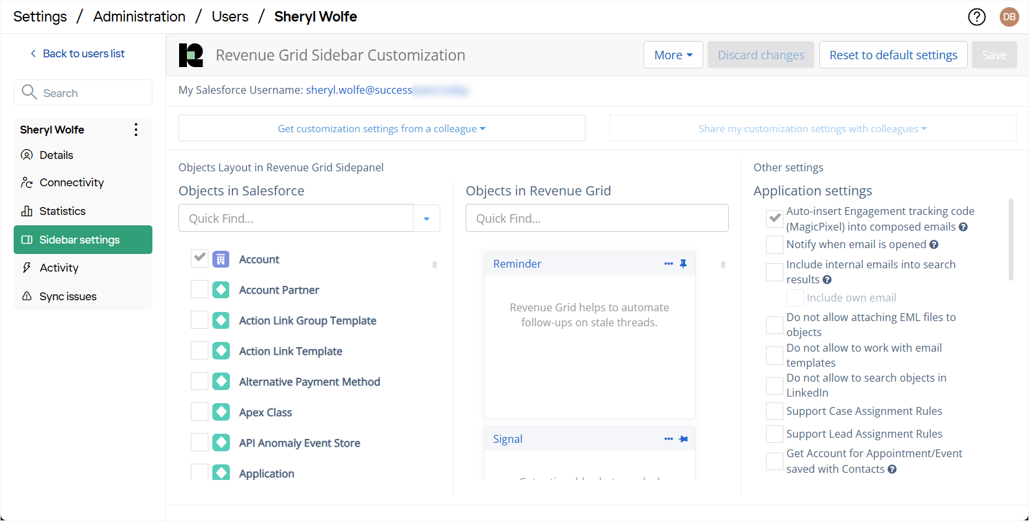
Task: Check the Action Link Group Template checkbox
Action: tap(199, 320)
